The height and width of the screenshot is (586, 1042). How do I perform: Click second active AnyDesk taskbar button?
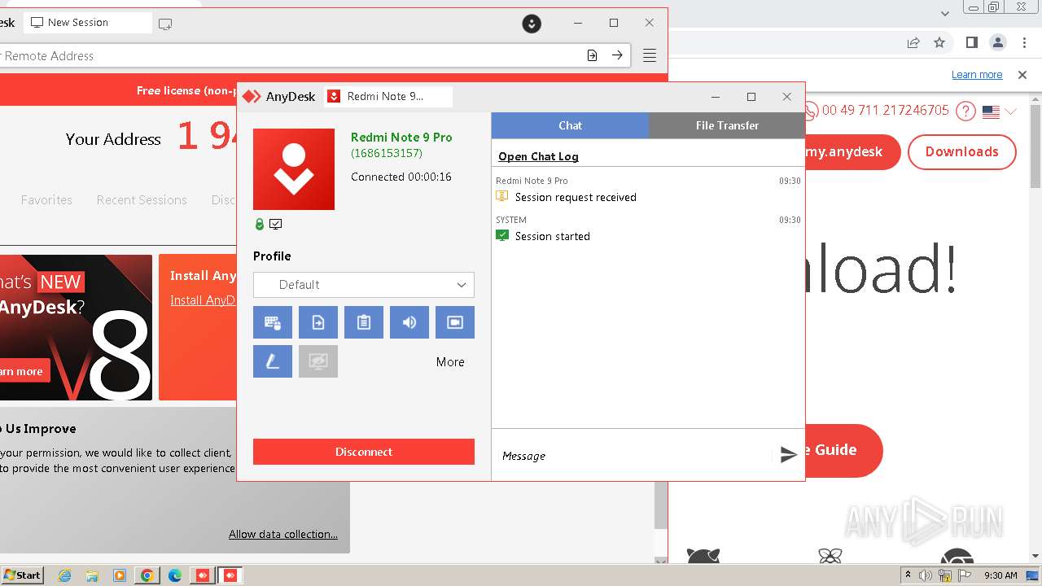230,575
